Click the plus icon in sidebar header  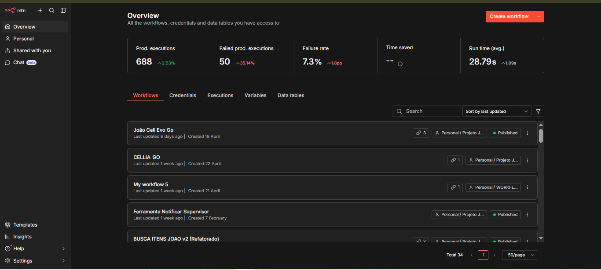40,10
